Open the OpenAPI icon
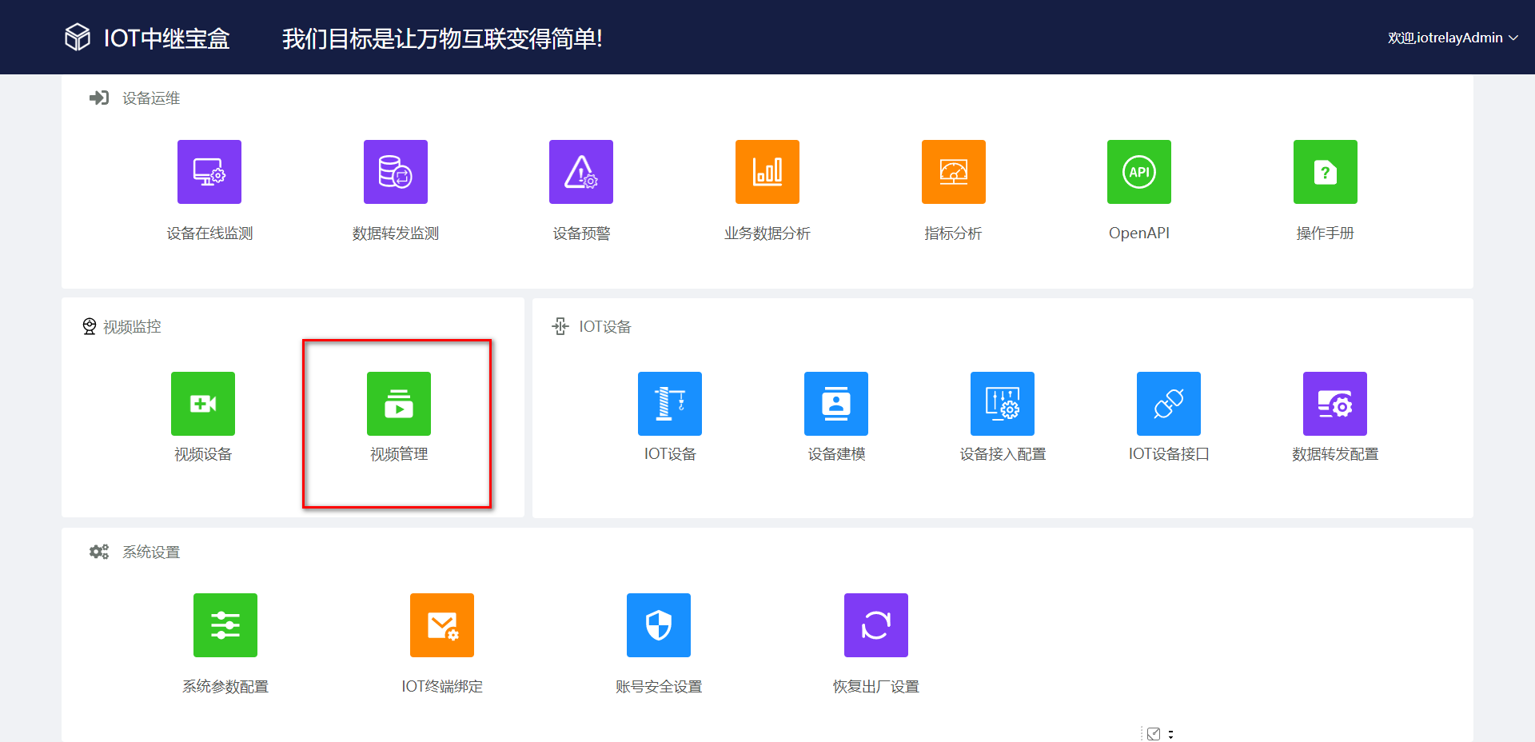This screenshot has height=742, width=1535. click(x=1138, y=172)
